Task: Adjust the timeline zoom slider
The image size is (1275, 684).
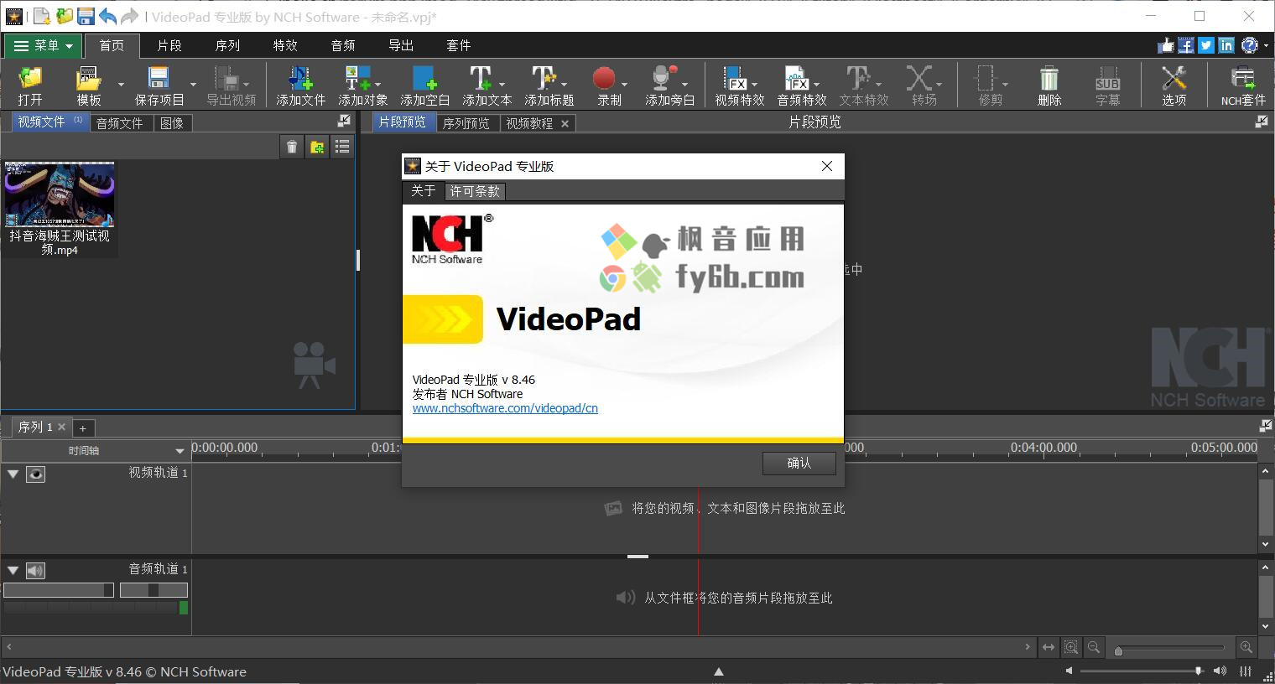Action: (1171, 648)
